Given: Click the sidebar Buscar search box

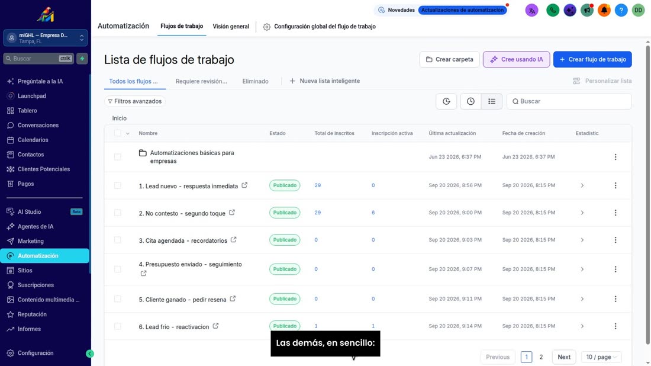Looking at the screenshot, I should click(x=38, y=59).
